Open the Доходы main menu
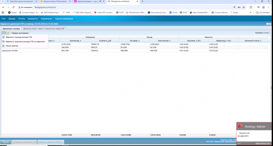This screenshot has height=146, width=273. 12,18
